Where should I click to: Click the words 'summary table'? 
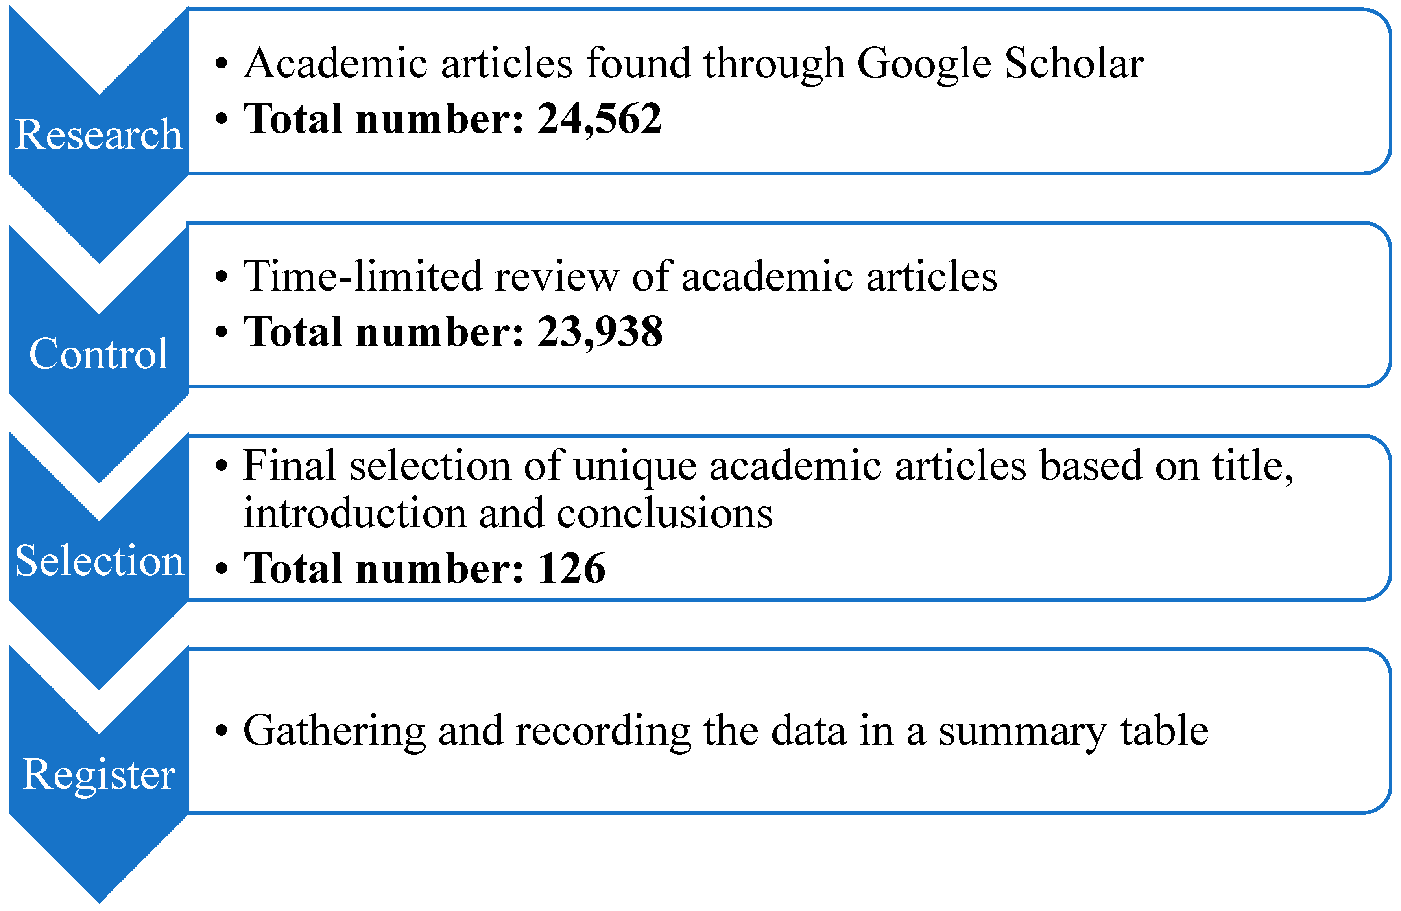tap(1073, 731)
